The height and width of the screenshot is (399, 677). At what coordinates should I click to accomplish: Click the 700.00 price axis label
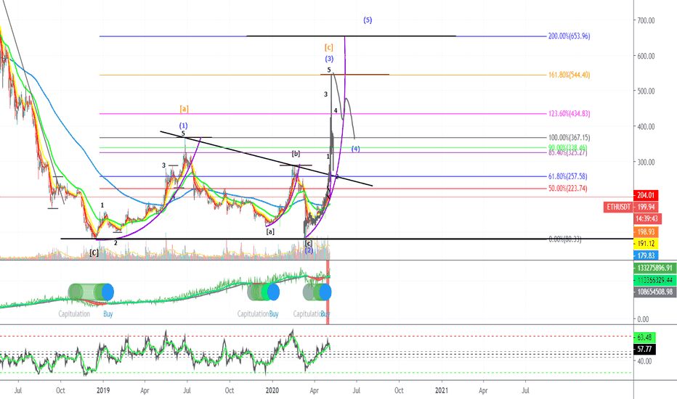(646, 20)
